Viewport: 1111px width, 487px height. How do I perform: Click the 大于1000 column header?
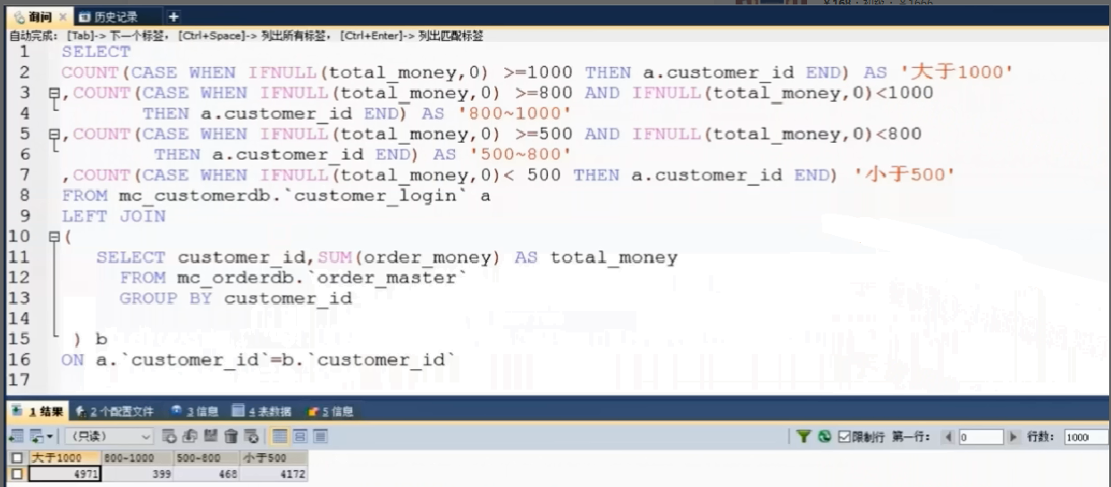[x=61, y=458]
